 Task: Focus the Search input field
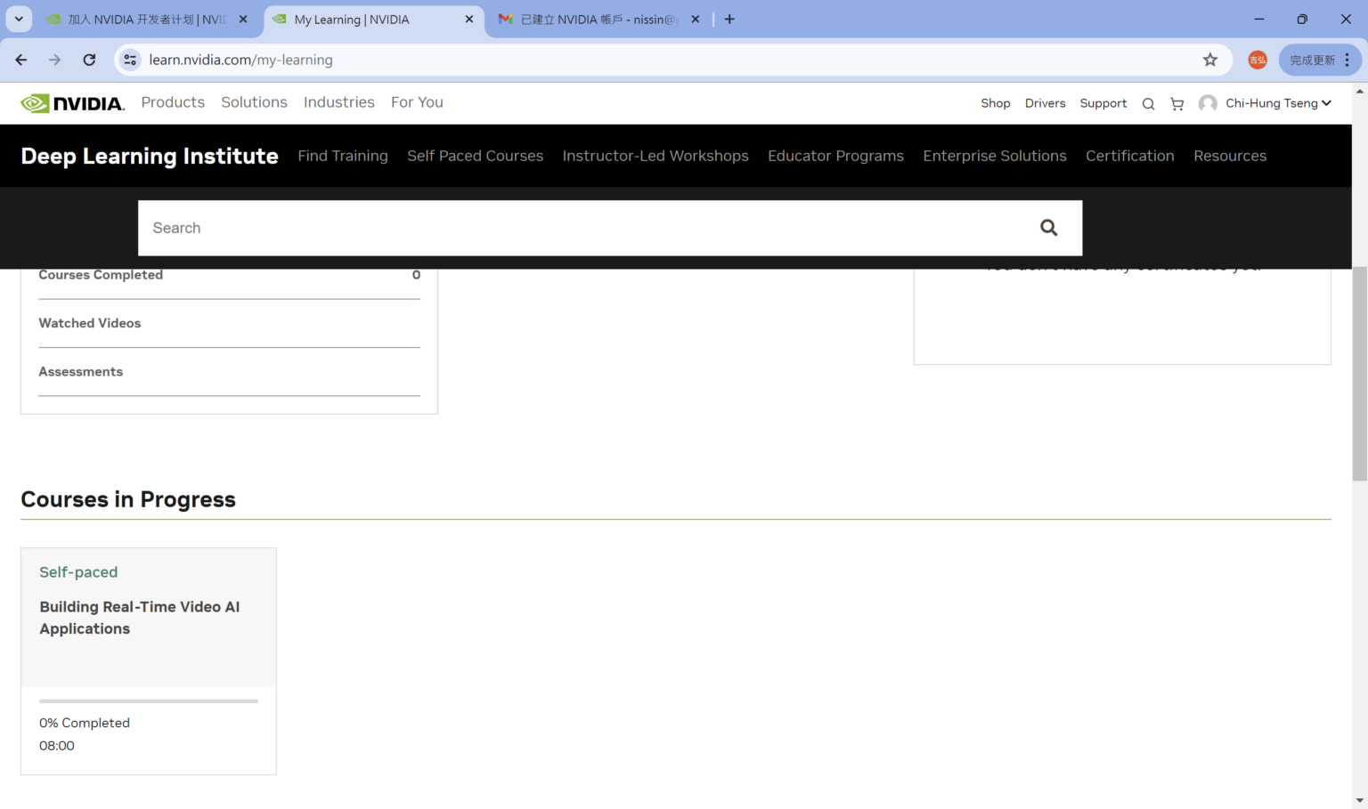pos(579,228)
